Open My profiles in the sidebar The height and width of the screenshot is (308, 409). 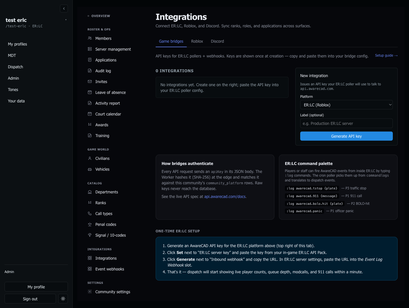click(x=17, y=44)
